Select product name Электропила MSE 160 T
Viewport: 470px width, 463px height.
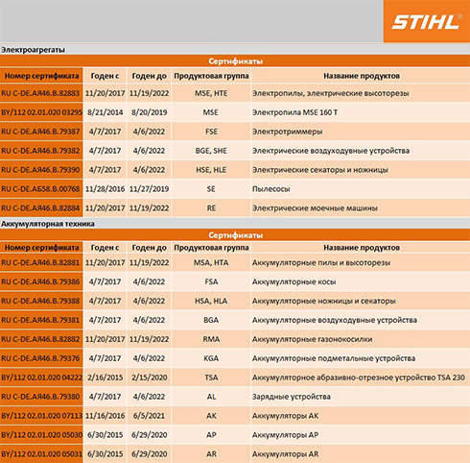294,112
